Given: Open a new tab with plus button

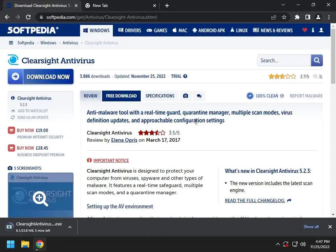Looking at the screenshot, I should (x=167, y=6).
